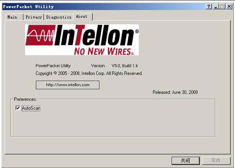The height and width of the screenshot is (168, 235).
Task: Close the PowerPacket Utility window with X
Action: tap(229, 7)
